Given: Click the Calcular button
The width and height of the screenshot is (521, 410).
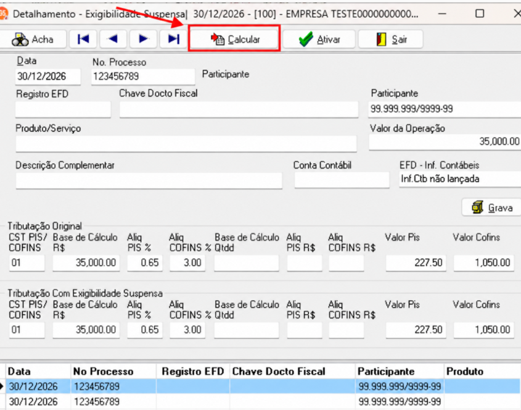Looking at the screenshot, I should click(x=234, y=40).
